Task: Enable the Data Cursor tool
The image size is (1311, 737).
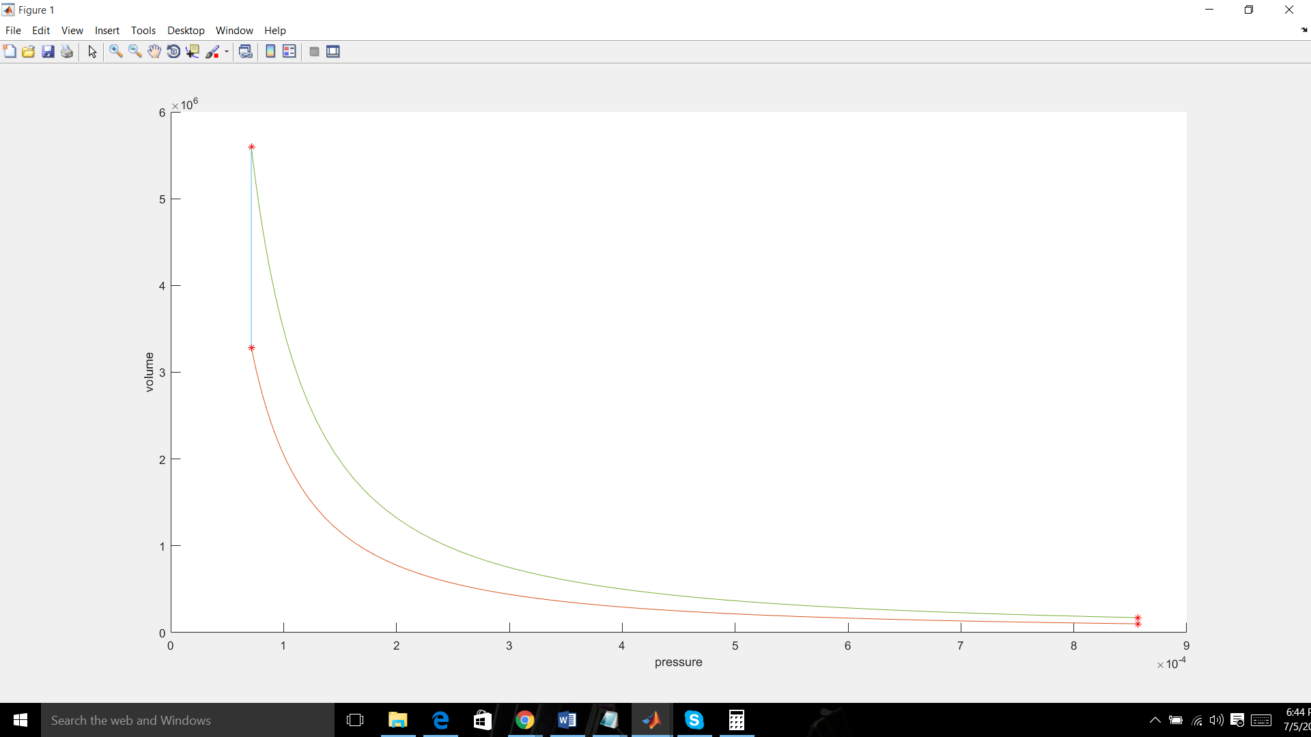Action: (x=193, y=51)
